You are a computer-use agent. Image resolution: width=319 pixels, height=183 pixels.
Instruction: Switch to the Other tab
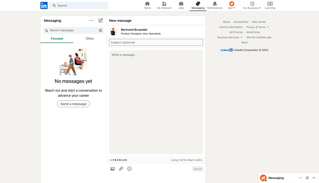(90, 38)
